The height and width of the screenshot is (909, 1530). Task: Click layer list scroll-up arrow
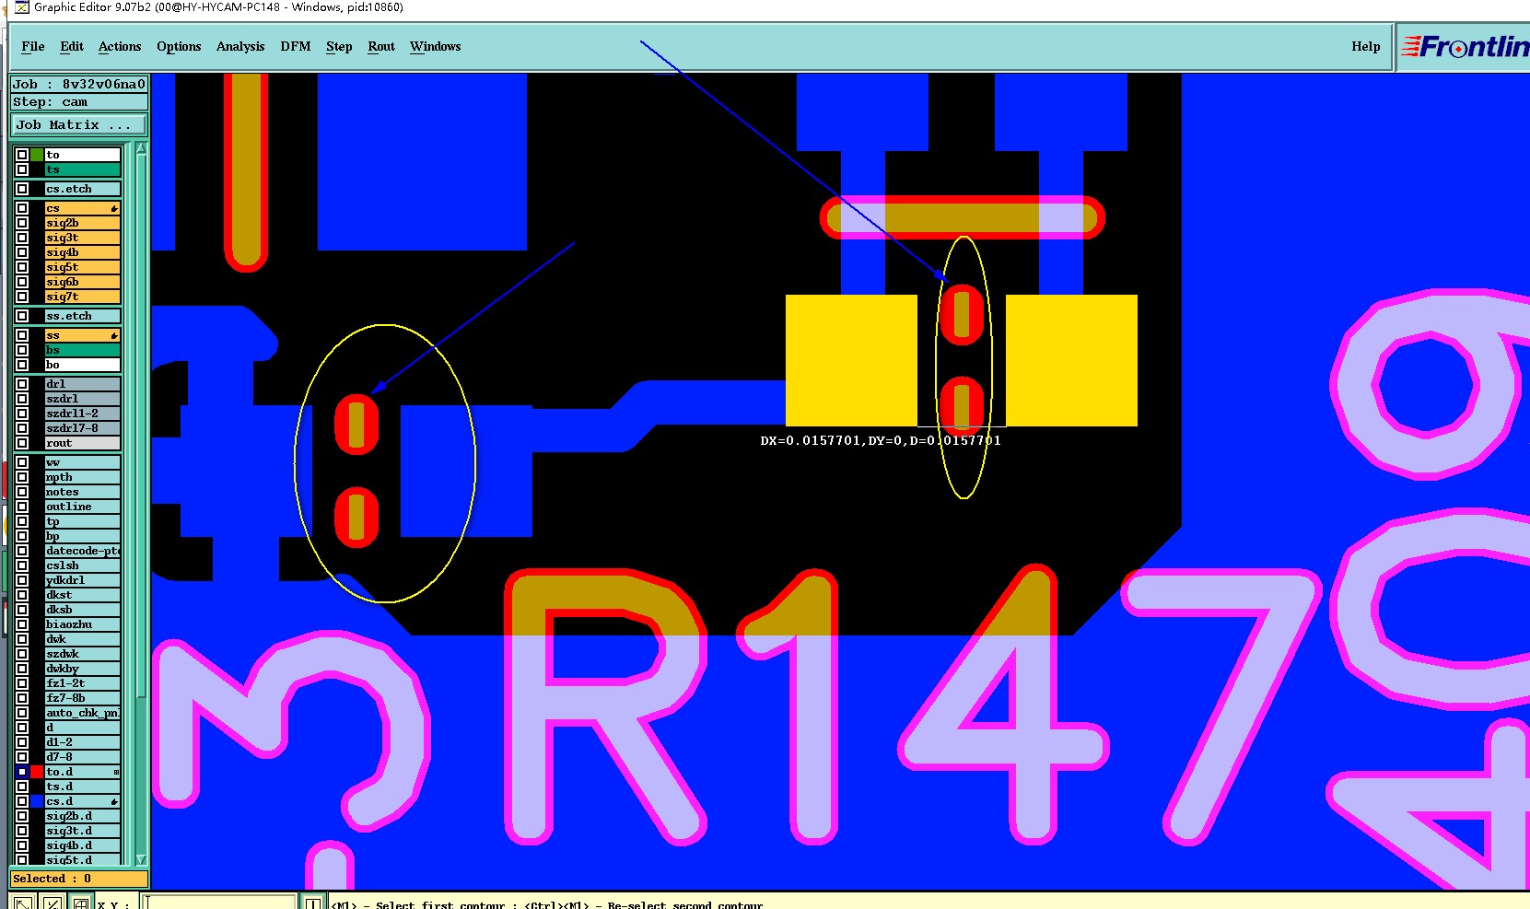(x=141, y=148)
